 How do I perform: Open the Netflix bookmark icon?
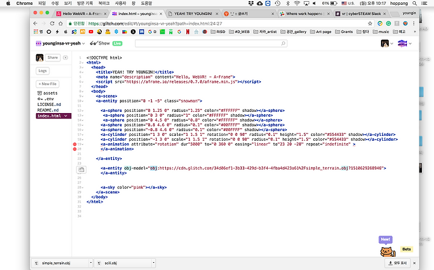[x=187, y=32]
